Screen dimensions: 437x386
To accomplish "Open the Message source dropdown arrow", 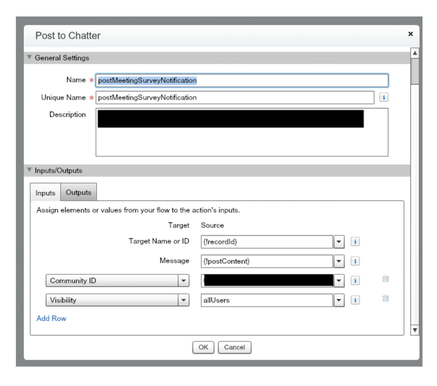I will [339, 261].
